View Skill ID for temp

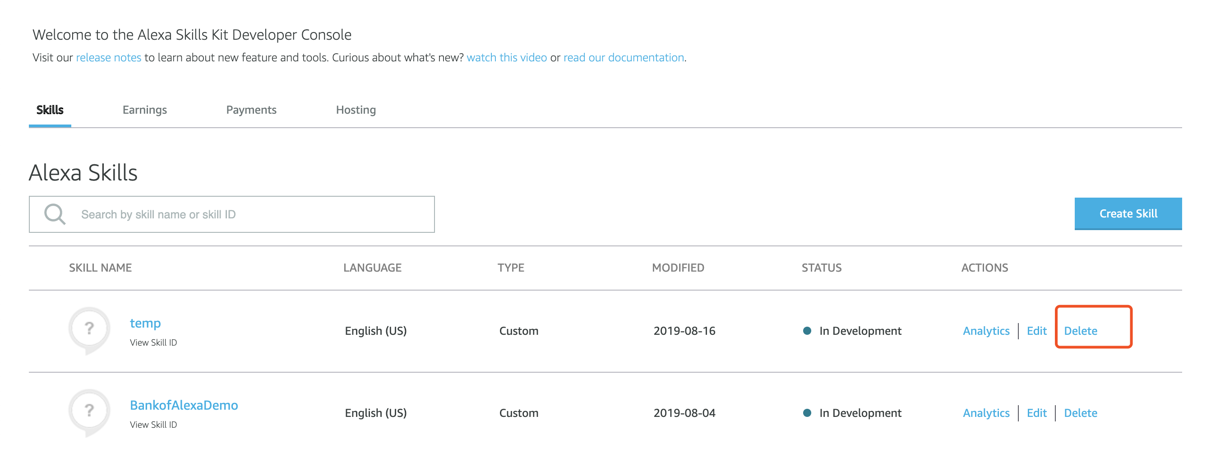coord(153,342)
